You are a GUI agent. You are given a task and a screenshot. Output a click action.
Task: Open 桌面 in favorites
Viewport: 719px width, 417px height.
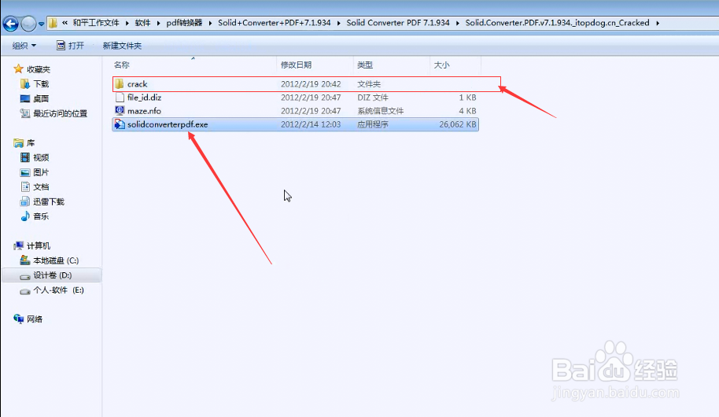[41, 98]
